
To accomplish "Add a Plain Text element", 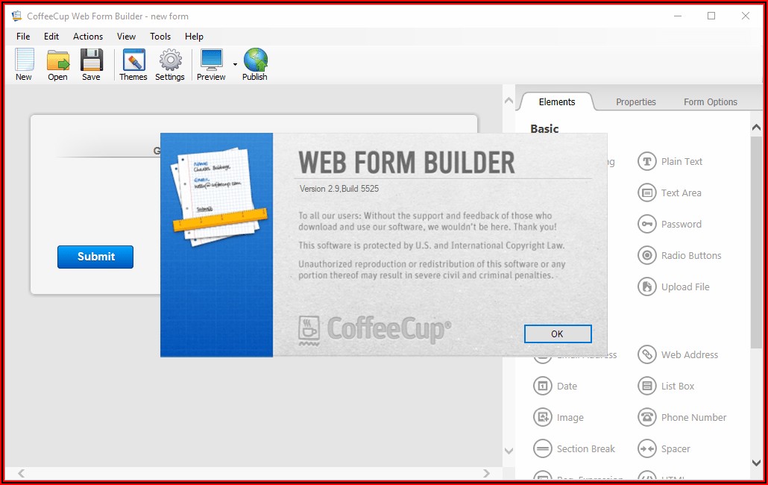I will [x=670, y=161].
